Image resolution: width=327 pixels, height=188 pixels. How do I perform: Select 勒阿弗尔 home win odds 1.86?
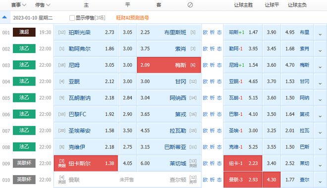(86, 48)
